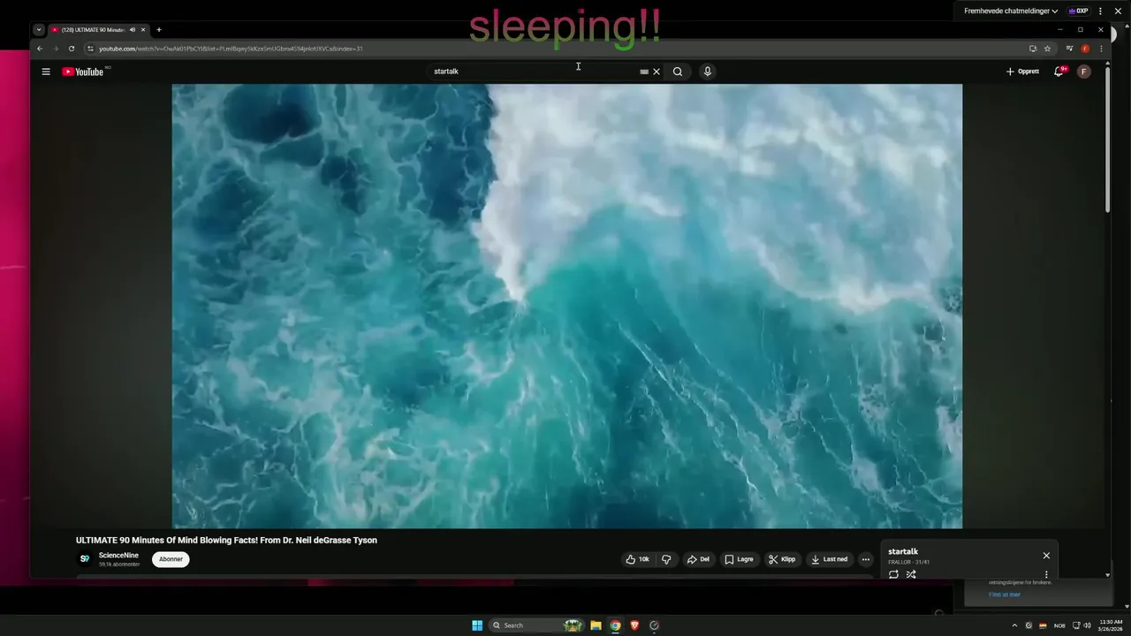Viewport: 1131px width, 636px height.
Task: Click Finn ut mer link
Action: pyautogui.click(x=1005, y=594)
